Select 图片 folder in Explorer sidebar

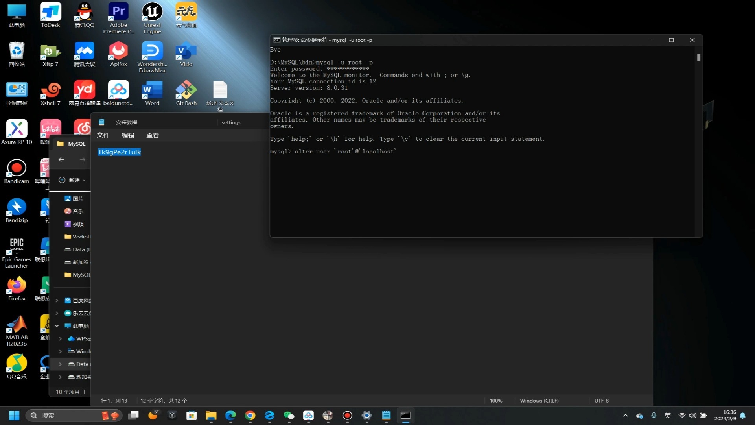coord(74,199)
